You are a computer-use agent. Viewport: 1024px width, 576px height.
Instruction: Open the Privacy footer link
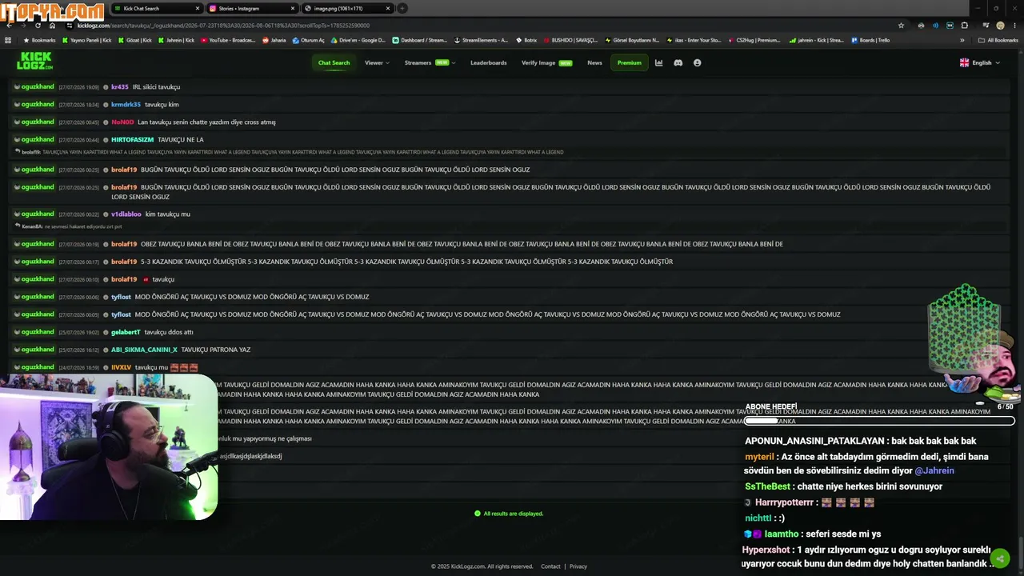point(578,566)
